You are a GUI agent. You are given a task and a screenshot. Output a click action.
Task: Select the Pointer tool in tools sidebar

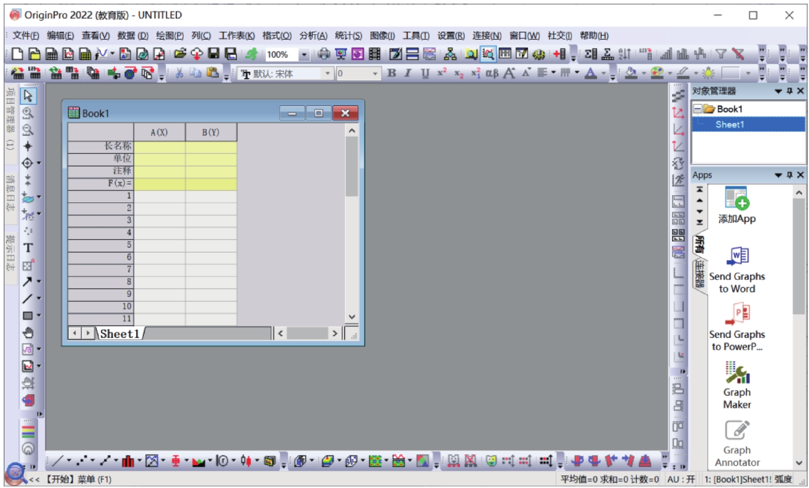tap(28, 96)
